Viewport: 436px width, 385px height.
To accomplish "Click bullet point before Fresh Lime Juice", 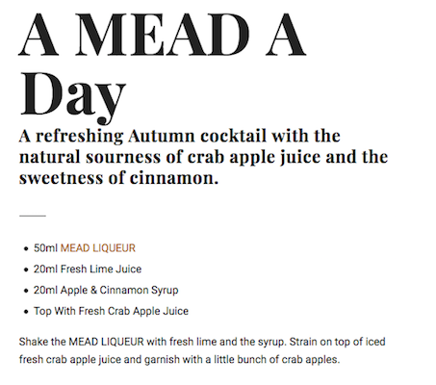I will click(x=26, y=269).
